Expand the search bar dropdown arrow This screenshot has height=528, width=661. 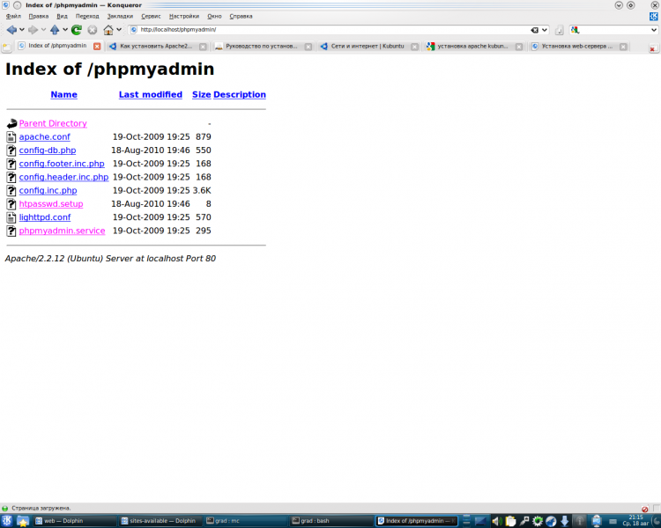654,30
